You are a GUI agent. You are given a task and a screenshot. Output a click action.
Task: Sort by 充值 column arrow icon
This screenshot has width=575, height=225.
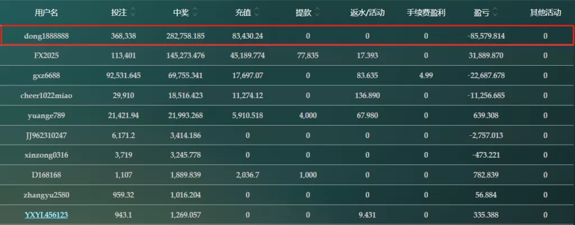pyautogui.click(x=257, y=13)
